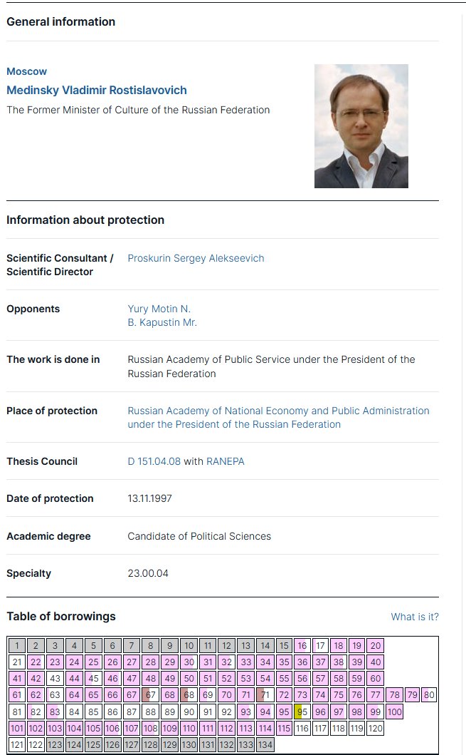This screenshot has height=755, width=466.
Task: Select page cell 80 in borrowings table
Action: pyautogui.click(x=429, y=695)
